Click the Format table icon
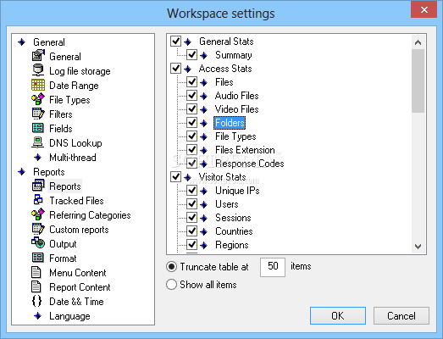 (x=38, y=258)
